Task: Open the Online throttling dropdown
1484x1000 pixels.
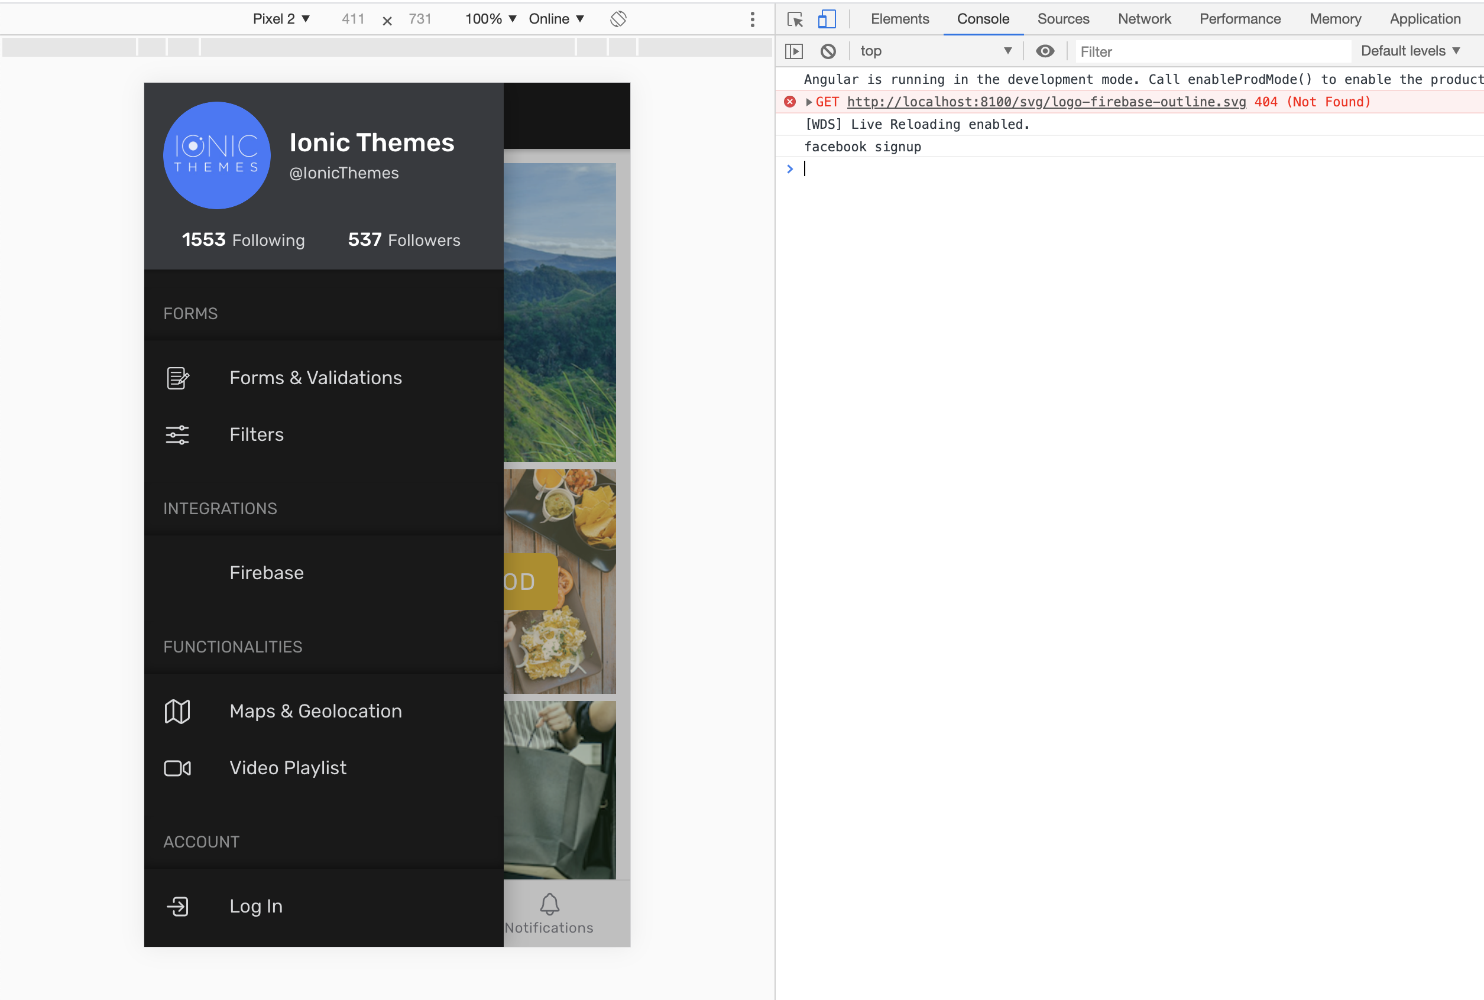Action: click(556, 19)
